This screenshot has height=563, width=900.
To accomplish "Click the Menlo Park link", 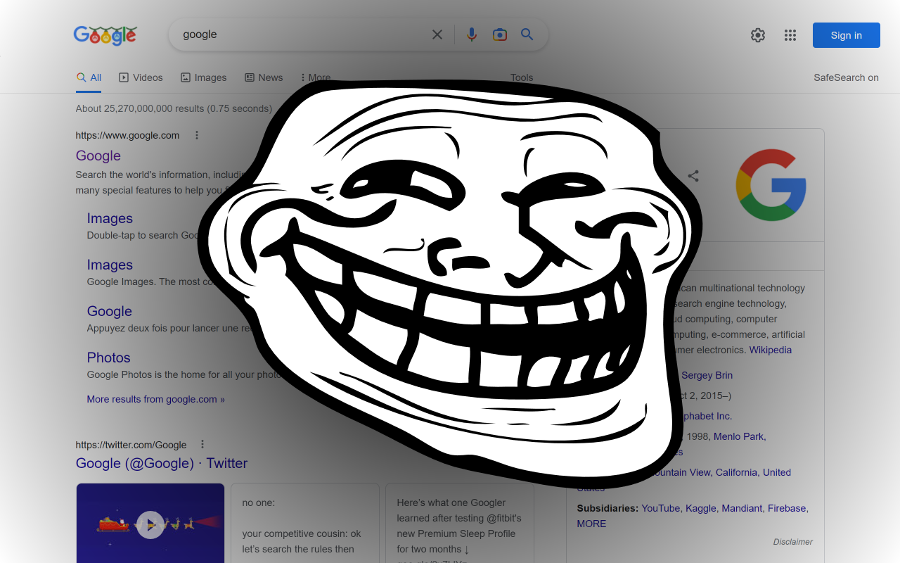I will pyautogui.click(x=738, y=436).
